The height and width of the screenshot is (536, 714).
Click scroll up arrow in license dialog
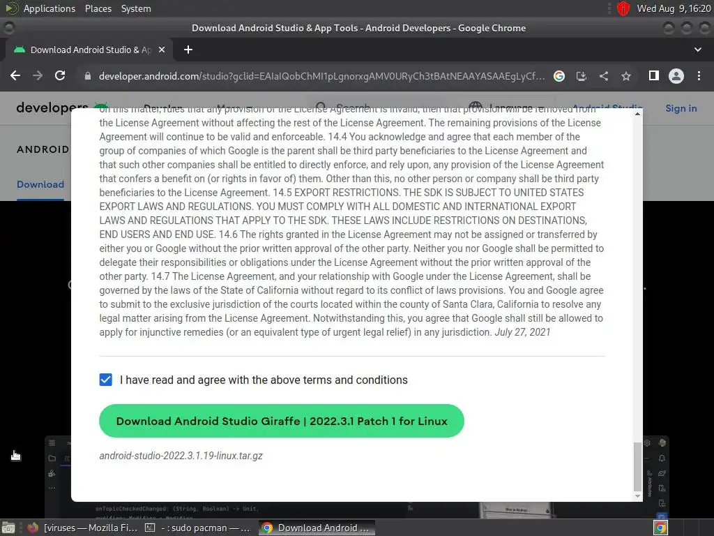coord(637,114)
